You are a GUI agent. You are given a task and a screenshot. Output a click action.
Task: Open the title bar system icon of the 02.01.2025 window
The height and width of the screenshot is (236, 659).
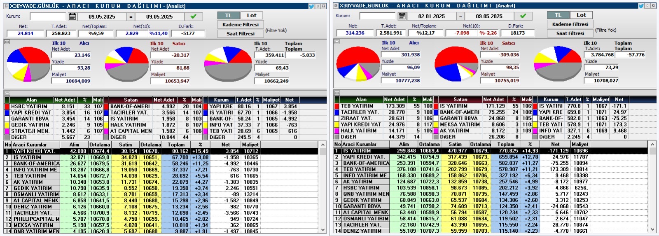pyautogui.click(x=336, y=6)
